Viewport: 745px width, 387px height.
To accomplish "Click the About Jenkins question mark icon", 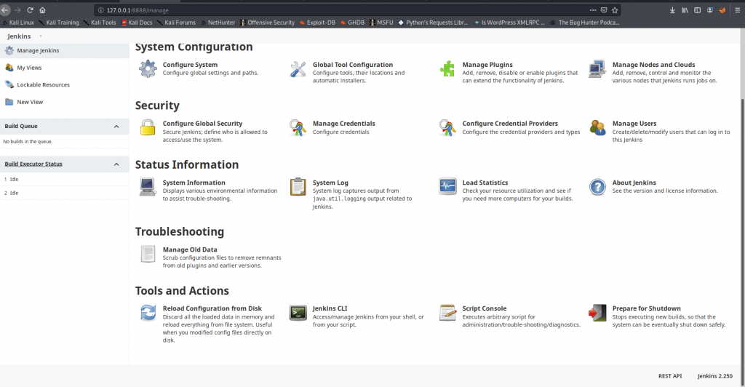I will coord(597,187).
